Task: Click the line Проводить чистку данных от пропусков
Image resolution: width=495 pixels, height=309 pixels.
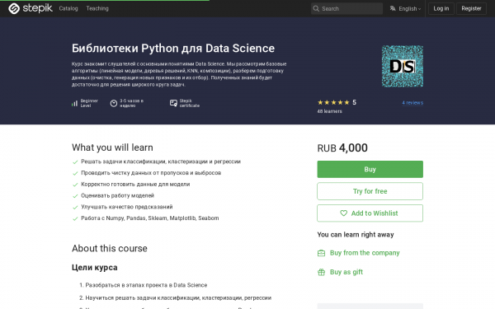Action: click(x=151, y=173)
